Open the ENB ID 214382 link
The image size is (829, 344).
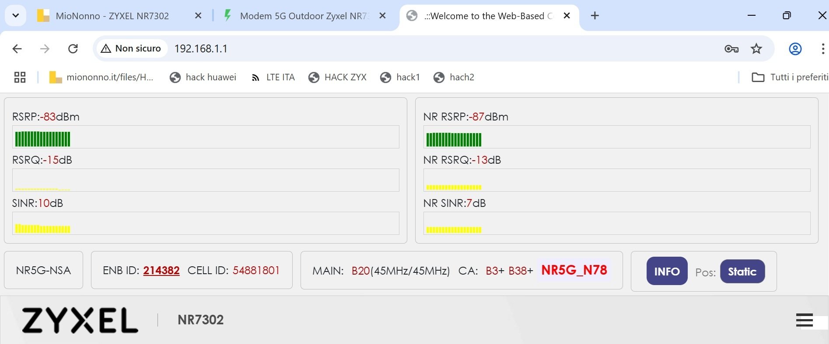[x=161, y=271]
